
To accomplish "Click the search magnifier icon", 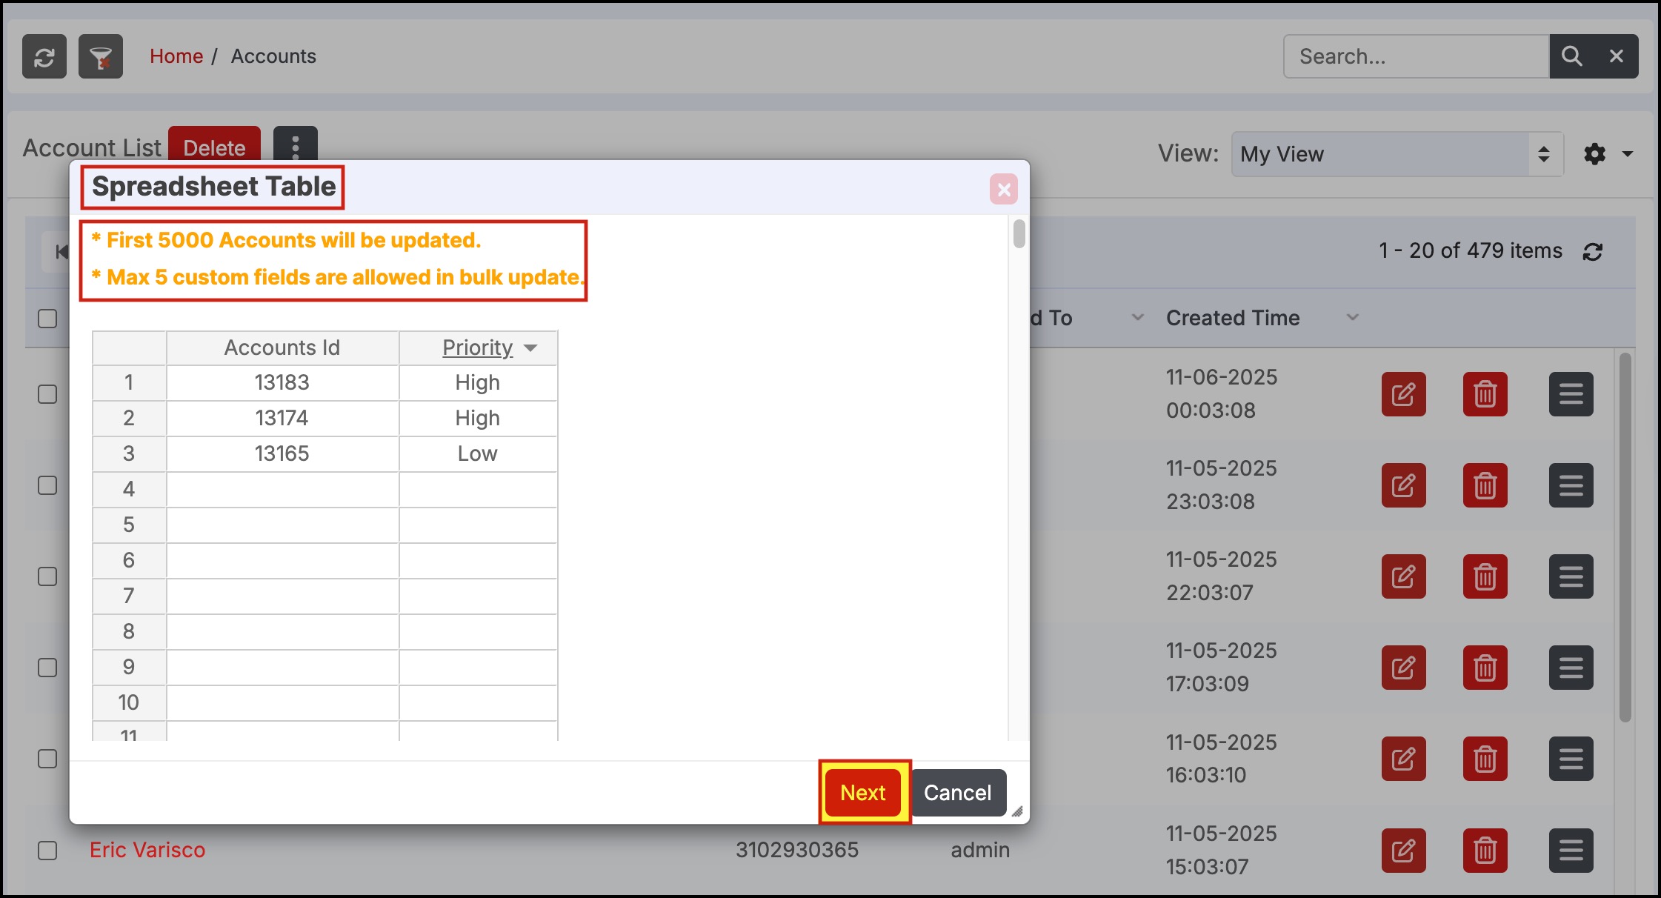I will coord(1571,56).
